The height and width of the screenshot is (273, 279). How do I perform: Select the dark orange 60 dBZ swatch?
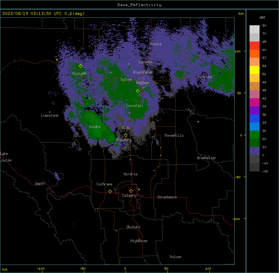254,53
